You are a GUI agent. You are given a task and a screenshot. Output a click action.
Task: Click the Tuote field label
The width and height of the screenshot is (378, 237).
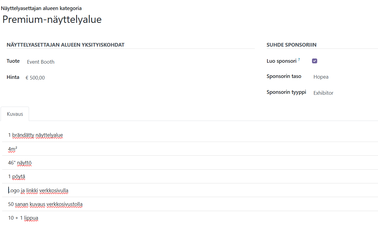13,61
